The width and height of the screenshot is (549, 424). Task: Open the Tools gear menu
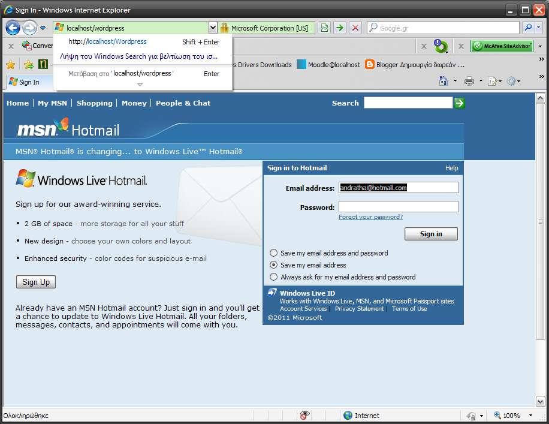click(513, 82)
